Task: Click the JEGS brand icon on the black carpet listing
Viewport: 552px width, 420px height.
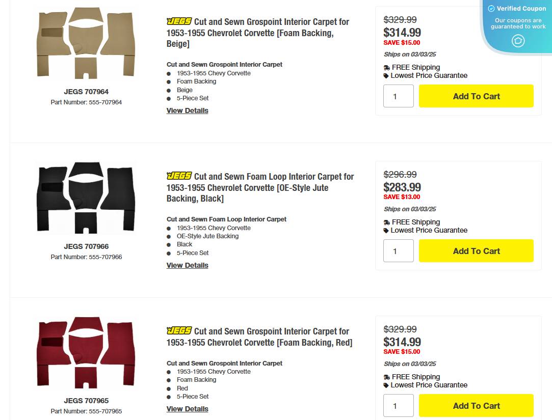Action: point(178,176)
